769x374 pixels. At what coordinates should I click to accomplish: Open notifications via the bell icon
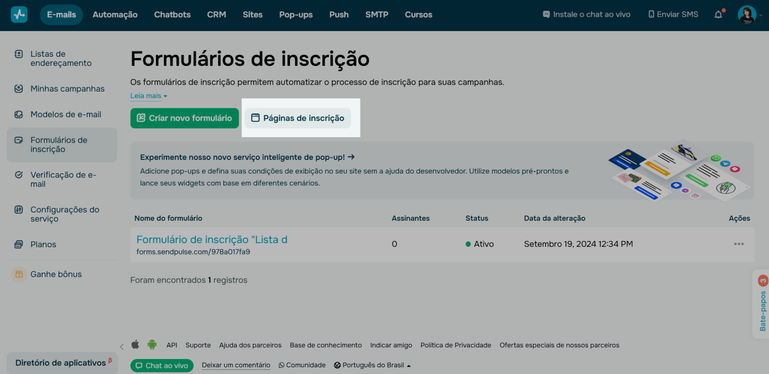click(718, 14)
